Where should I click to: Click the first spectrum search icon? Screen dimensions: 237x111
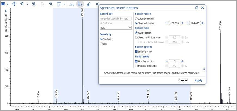click(72, 4)
